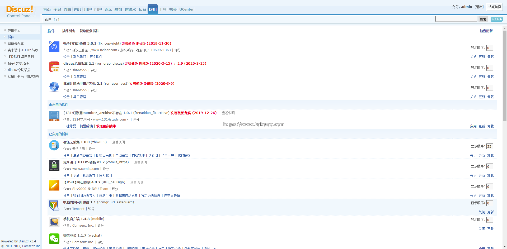Click the Discuz! Control Panel logo
This screenshot has width=507, height=249.
pyautogui.click(x=20, y=12)
